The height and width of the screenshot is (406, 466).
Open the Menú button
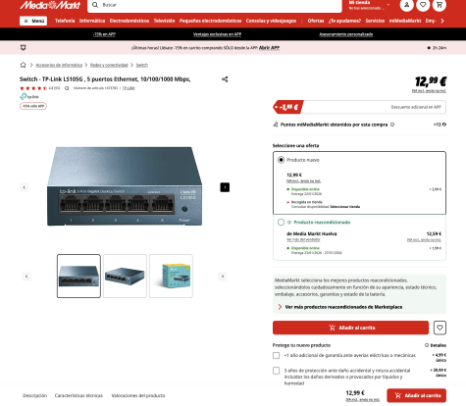(x=33, y=21)
